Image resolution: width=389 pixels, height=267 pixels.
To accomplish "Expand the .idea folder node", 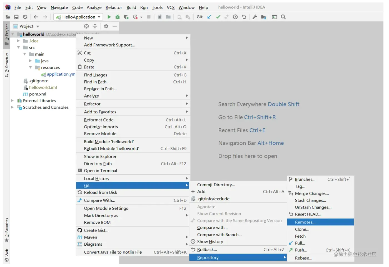I will [18, 41].
